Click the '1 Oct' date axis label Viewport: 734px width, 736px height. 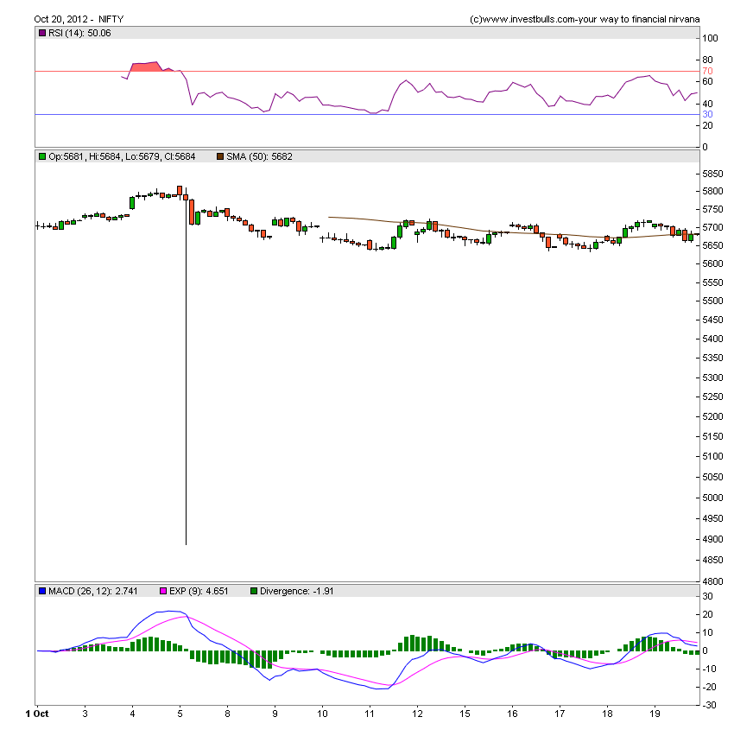(x=37, y=714)
